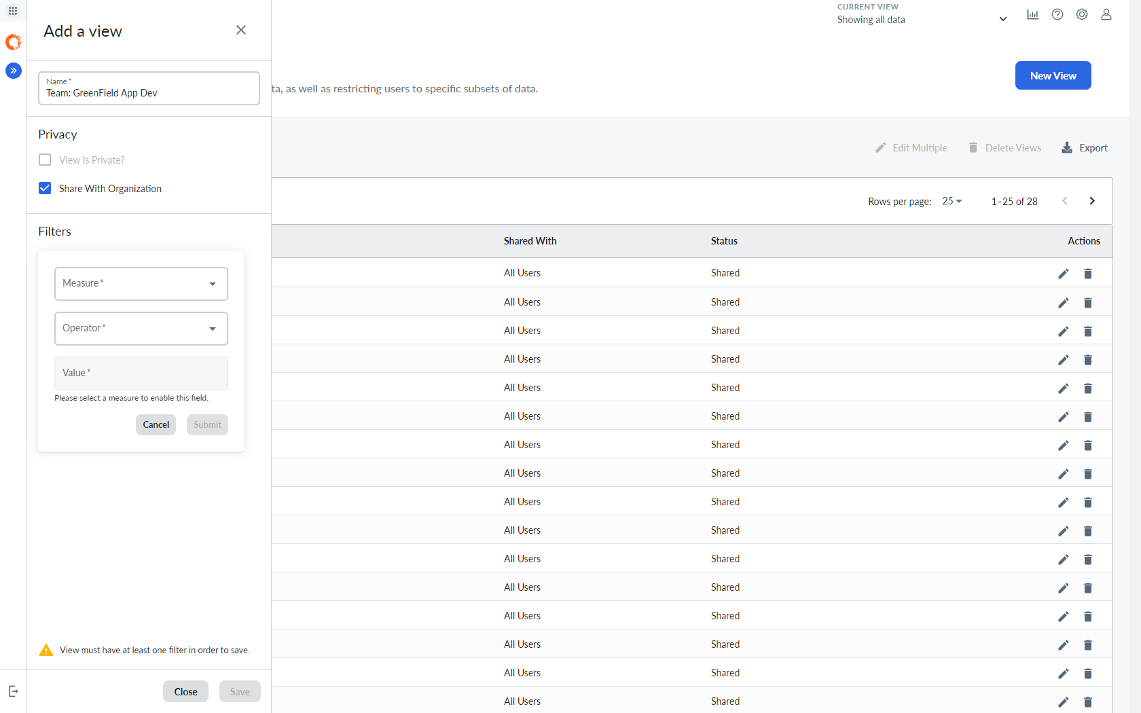1141x713 pixels.
Task: Open the Help question mark icon
Action: (x=1057, y=14)
